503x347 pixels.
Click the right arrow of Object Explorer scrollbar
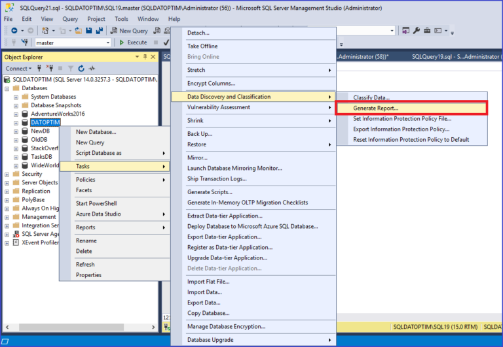(153, 327)
